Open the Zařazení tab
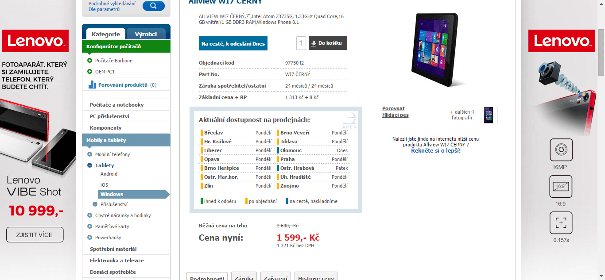This screenshot has width=605, height=280. click(275, 277)
